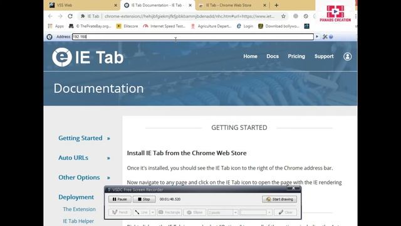Select the Pencil drawing tool
The height and width of the screenshot is (226, 401).
tap(120, 212)
